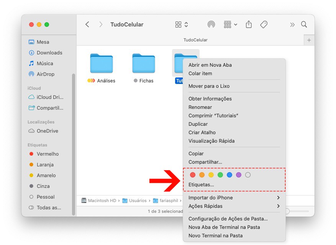Click the Share icon in the toolbar
Screen dimensions: 336x245
click(x=249, y=25)
